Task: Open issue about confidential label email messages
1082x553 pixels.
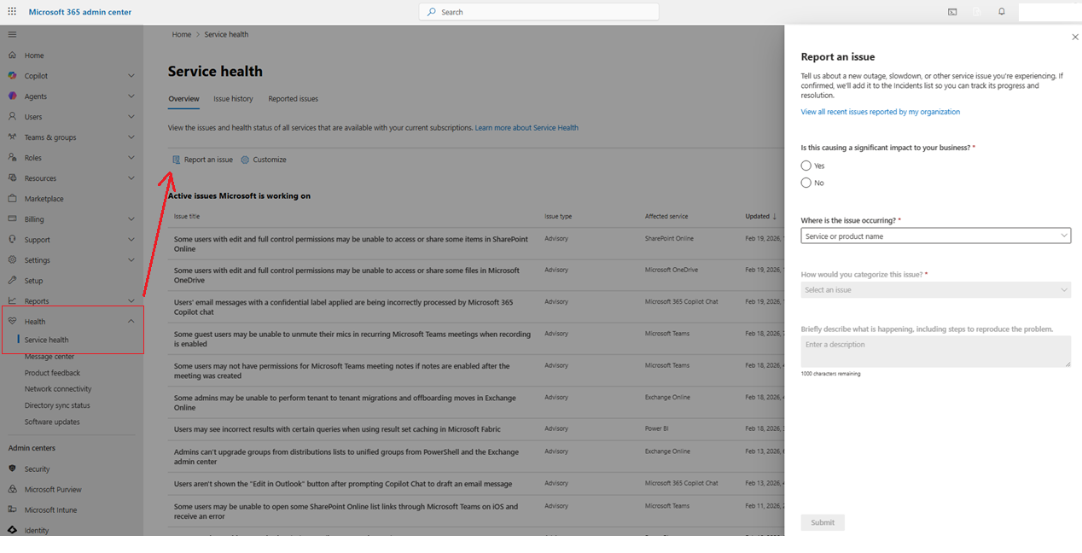Action: pos(344,307)
